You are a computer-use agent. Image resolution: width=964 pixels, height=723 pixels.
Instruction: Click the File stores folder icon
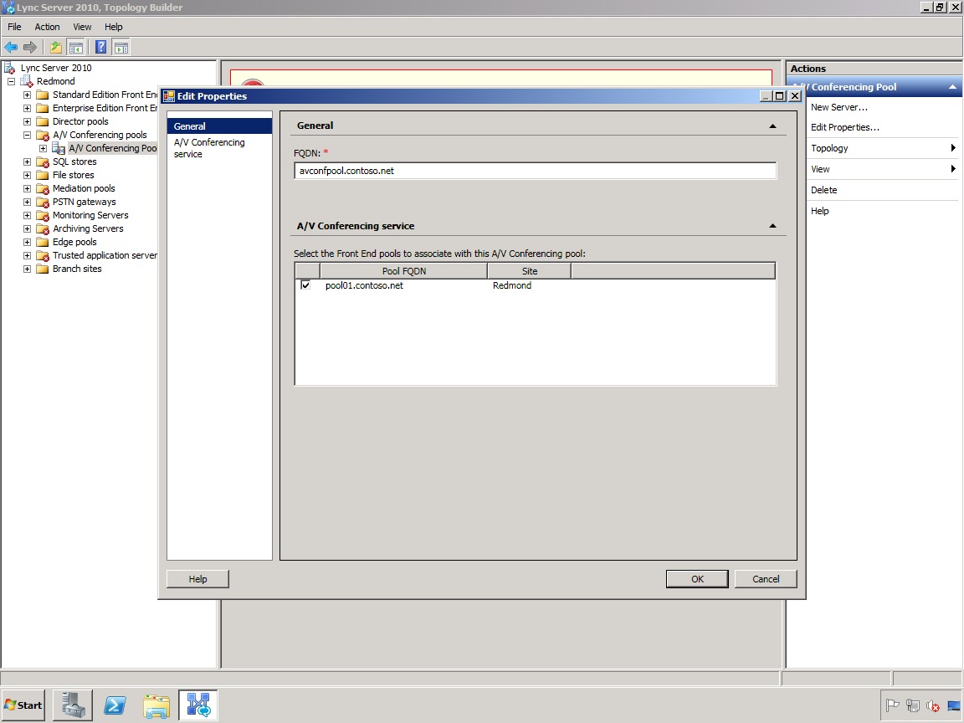coord(43,175)
